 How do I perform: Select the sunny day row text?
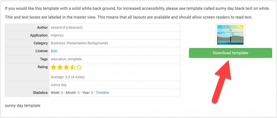coord(59,85)
